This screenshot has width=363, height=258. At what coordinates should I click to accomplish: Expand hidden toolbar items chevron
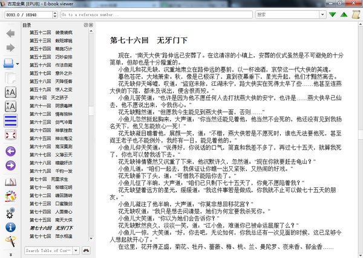pyautogui.click(x=10, y=255)
